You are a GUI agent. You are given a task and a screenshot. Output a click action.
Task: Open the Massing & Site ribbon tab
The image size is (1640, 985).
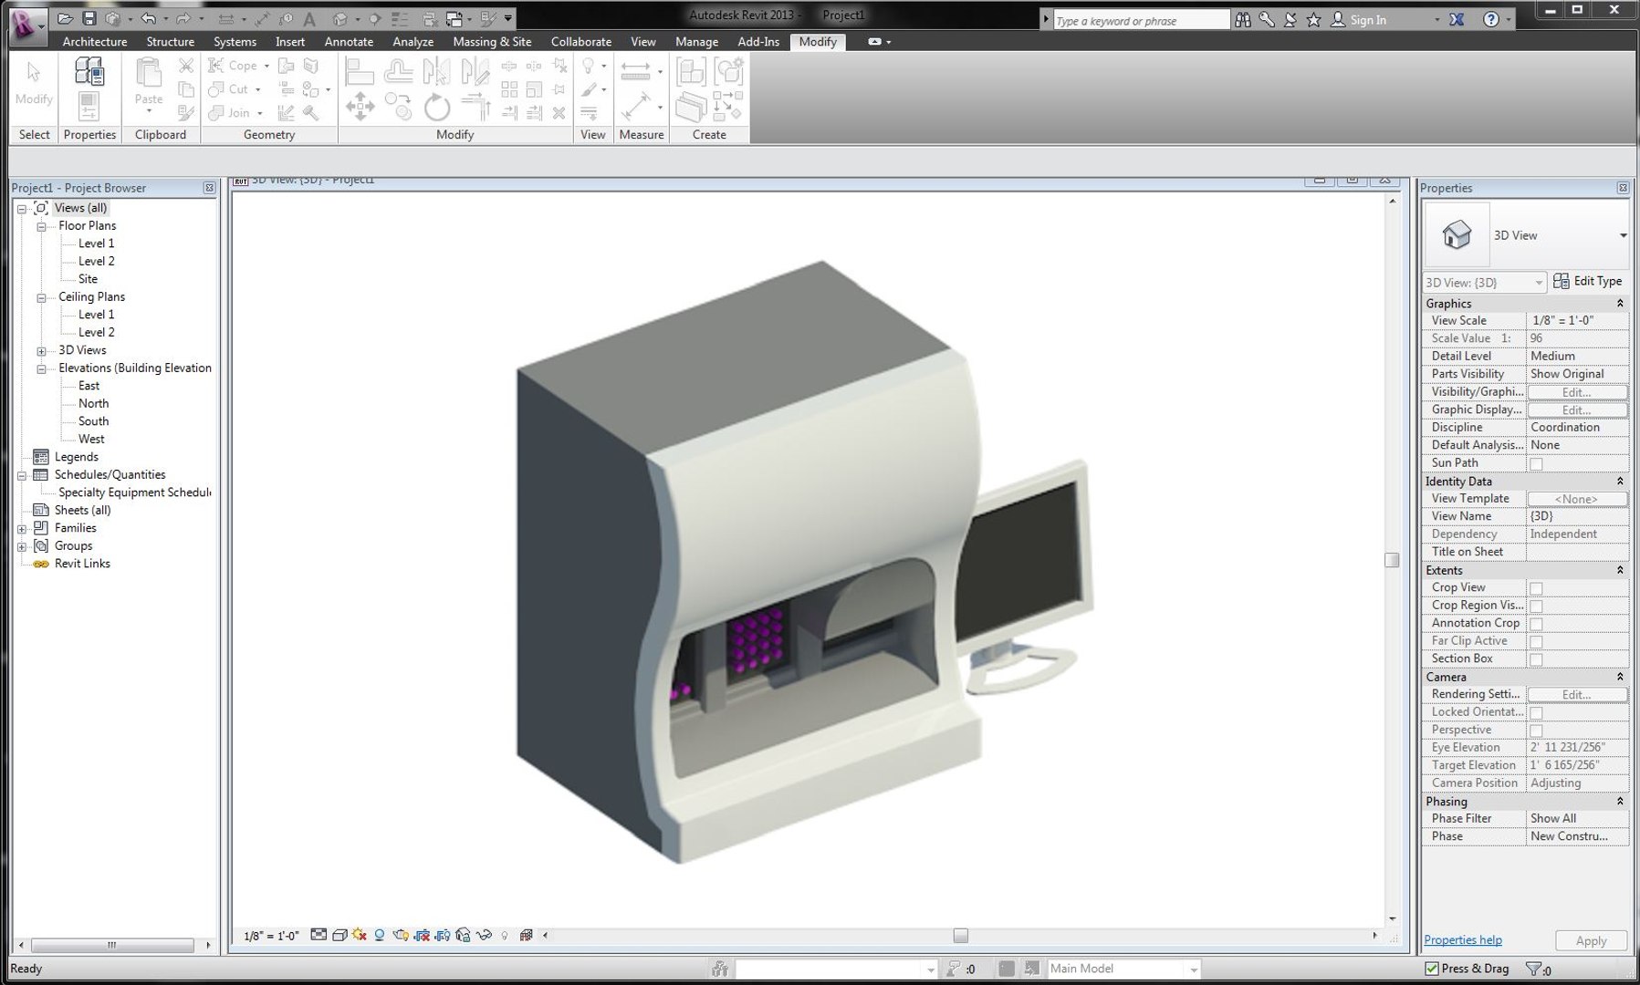(x=492, y=42)
